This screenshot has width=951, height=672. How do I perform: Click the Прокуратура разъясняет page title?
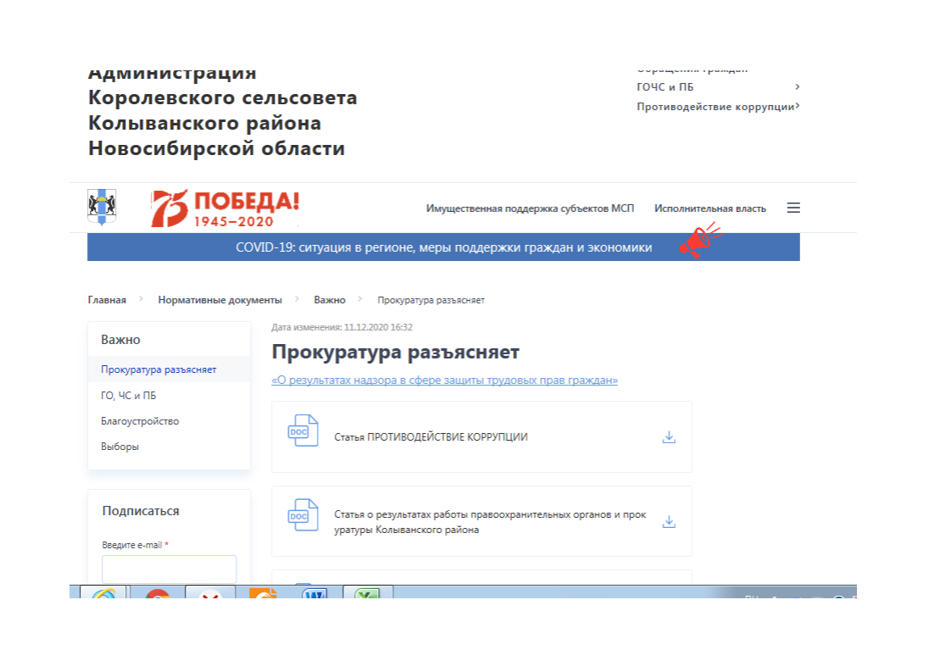[x=396, y=352]
